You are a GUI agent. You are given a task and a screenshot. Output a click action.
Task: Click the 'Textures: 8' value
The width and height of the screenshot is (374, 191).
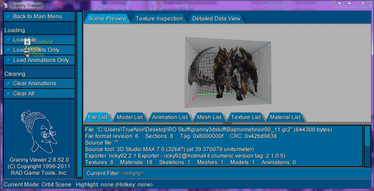[99, 163]
